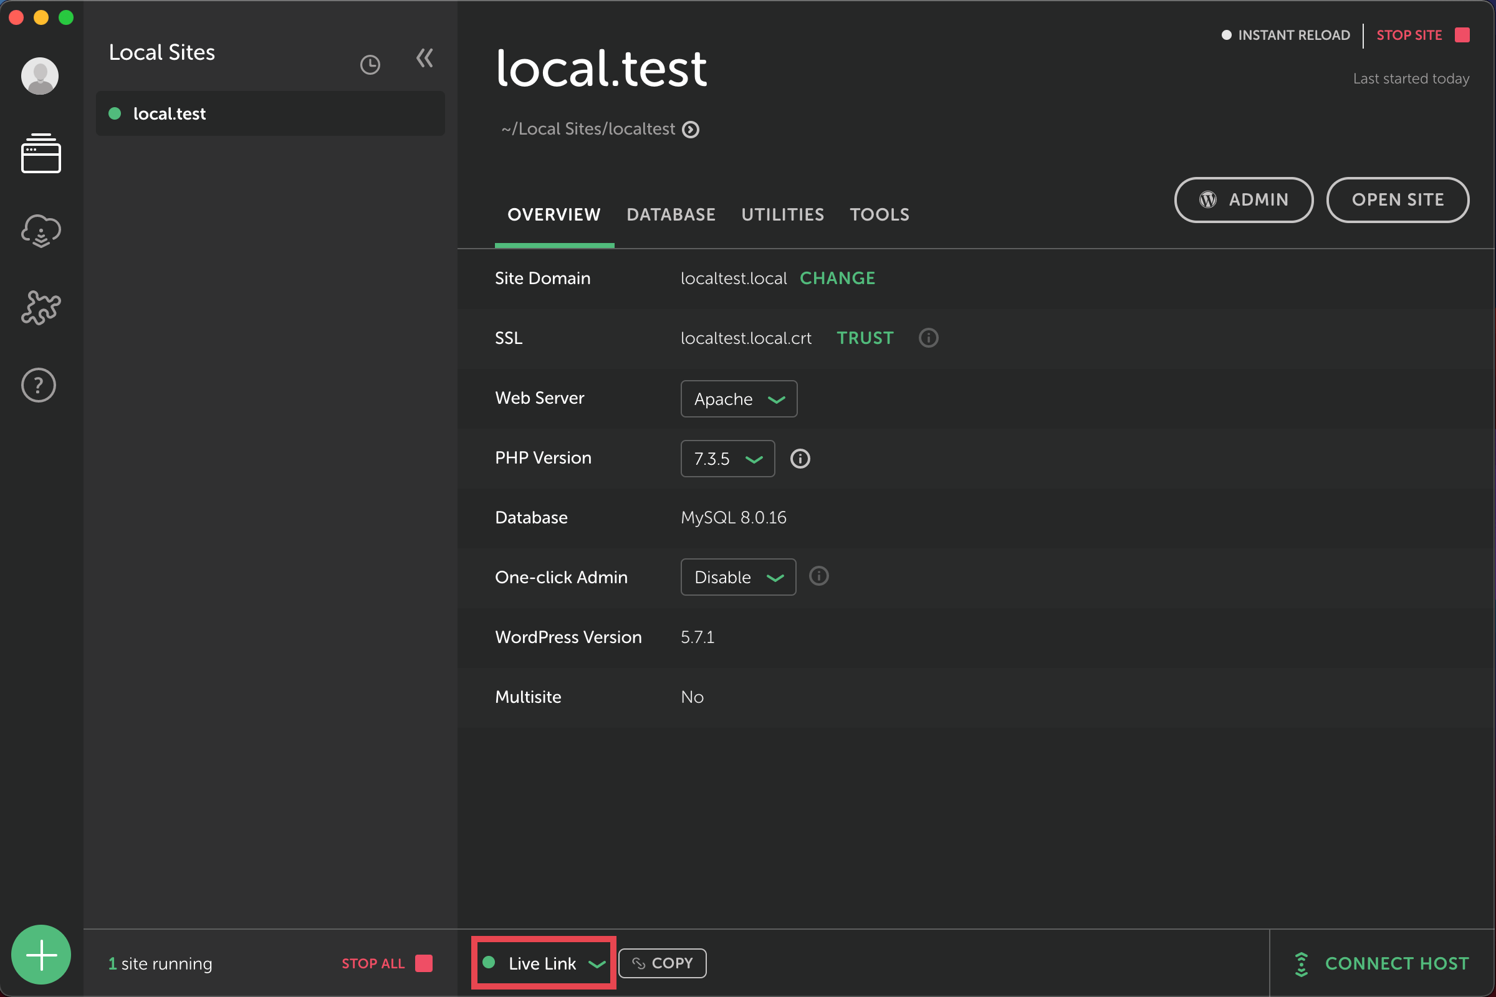The width and height of the screenshot is (1496, 997).
Task: Select local.test in the sites list
Action: point(271,114)
